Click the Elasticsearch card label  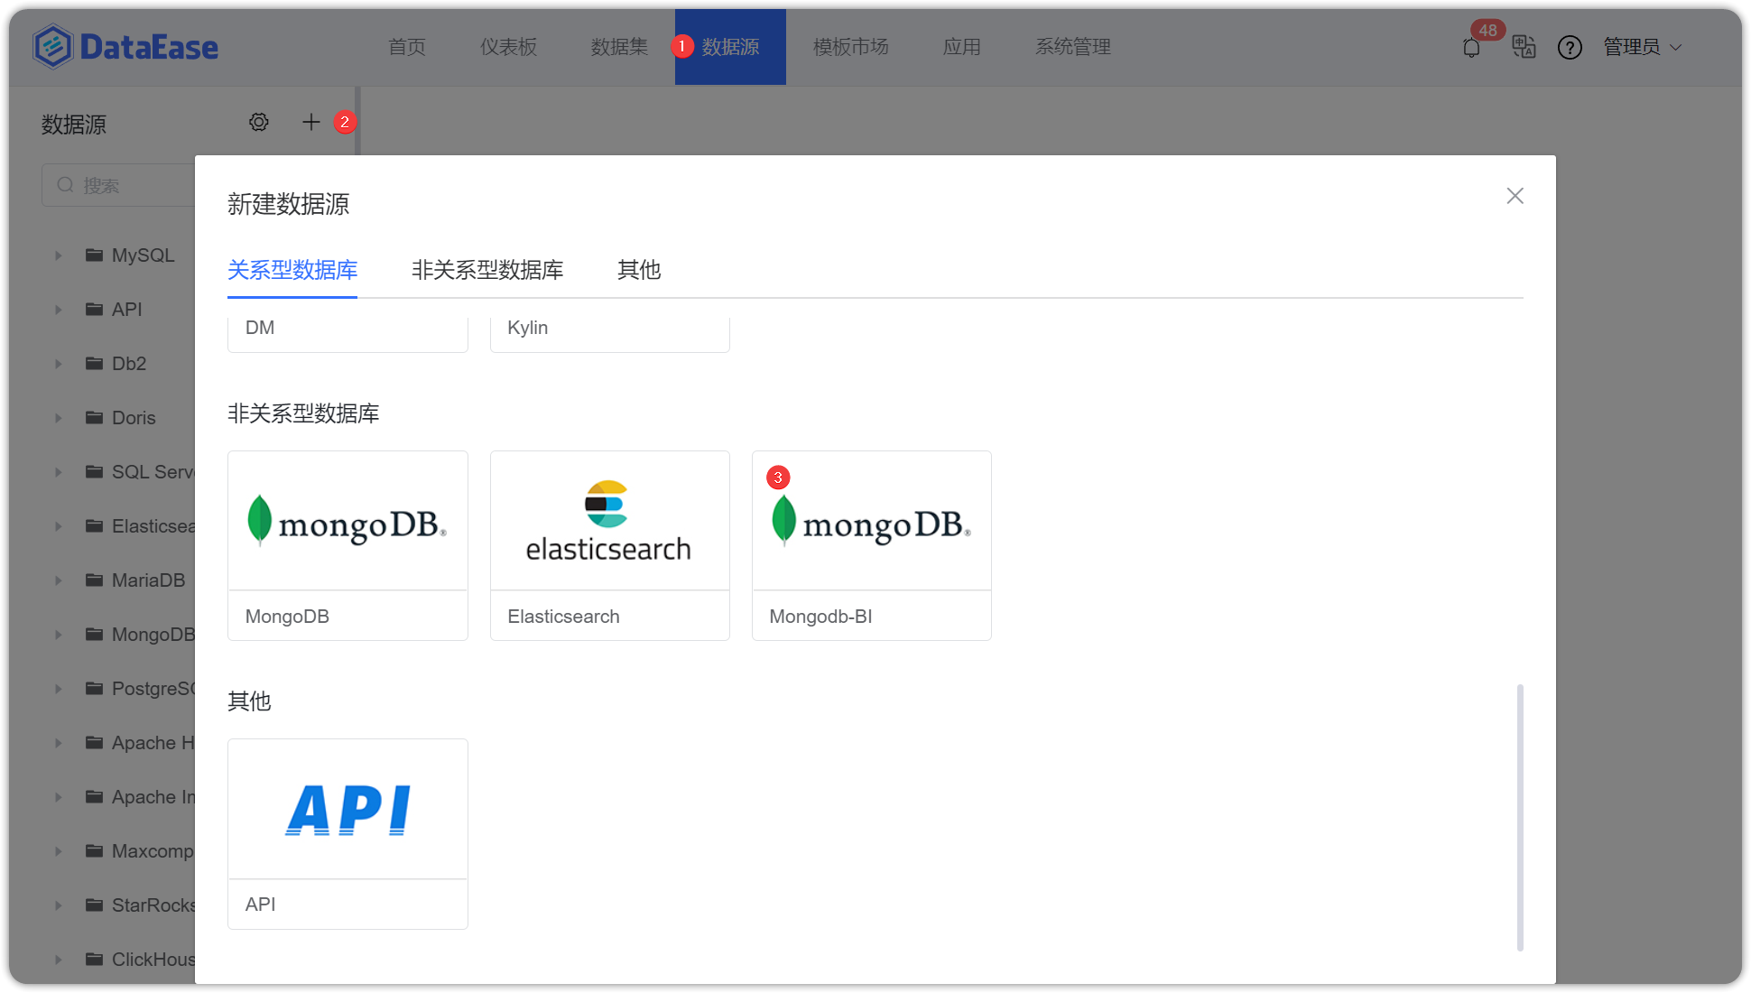click(563, 617)
